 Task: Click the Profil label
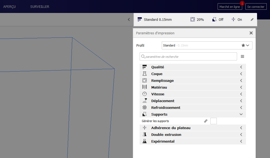click(x=140, y=45)
